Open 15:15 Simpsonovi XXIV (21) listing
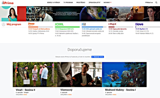The height and width of the screenshot is (98, 160). 64,29
